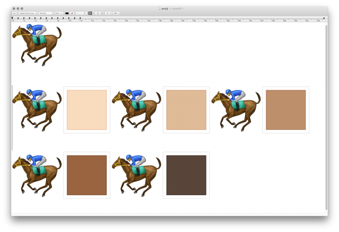Align text right
Screen dimensions: 339x232
[x=98, y=13]
